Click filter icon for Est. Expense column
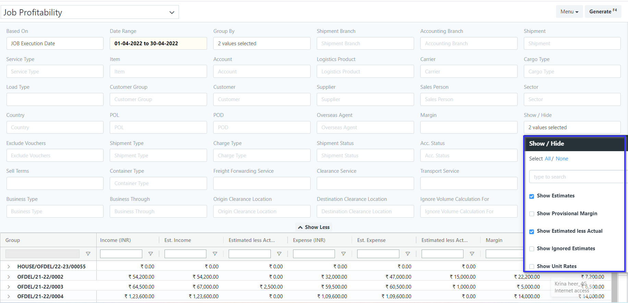 [408, 254]
